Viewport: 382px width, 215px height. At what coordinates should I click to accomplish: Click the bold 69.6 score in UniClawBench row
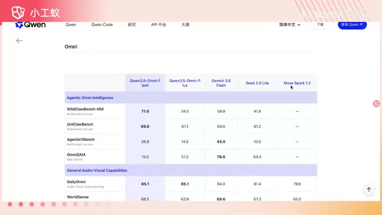(x=145, y=126)
